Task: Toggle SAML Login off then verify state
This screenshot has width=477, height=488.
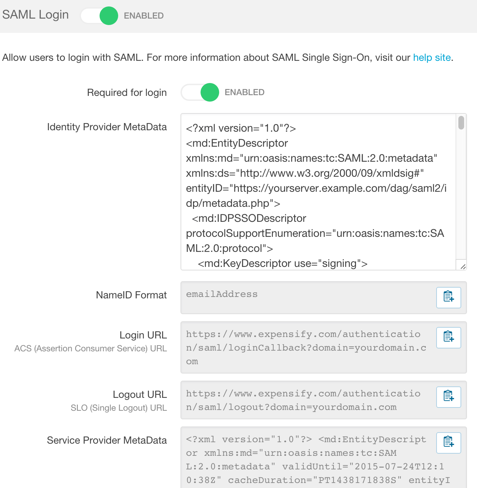Action: coord(99,16)
